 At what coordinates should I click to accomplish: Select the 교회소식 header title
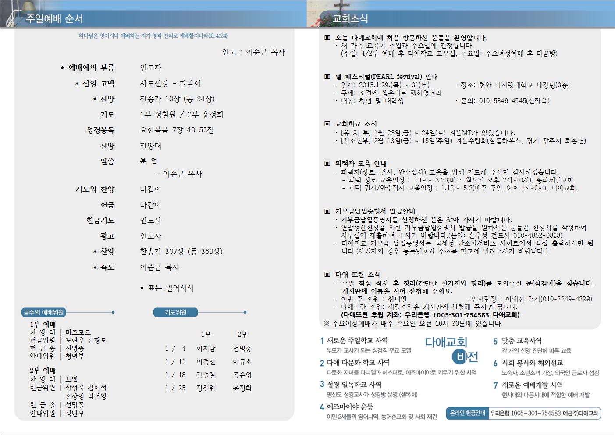[350, 19]
